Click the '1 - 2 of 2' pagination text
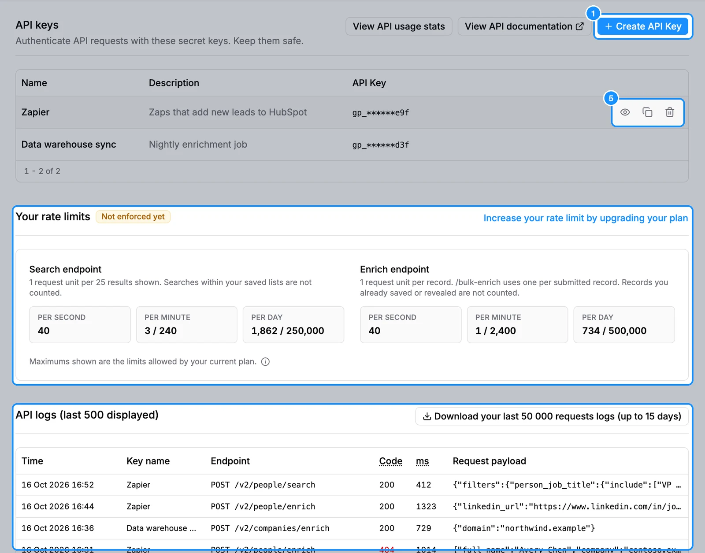705x553 pixels. point(42,171)
